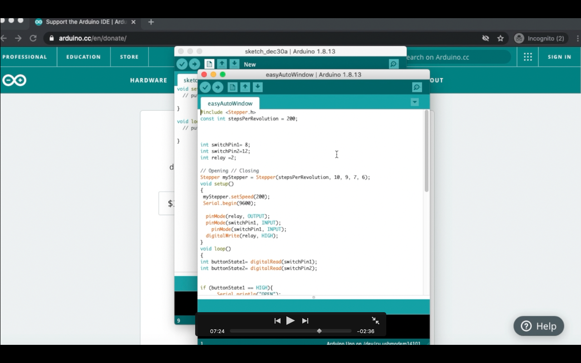Click Upload arrow in easyAutoWindow window
Viewport: 581px width, 363px height.
[x=218, y=87]
